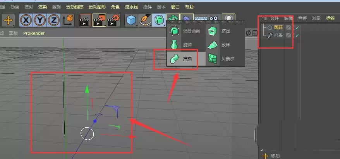Open Object Manager 编辑 menu
The image size is (340, 159).
(x=288, y=18)
